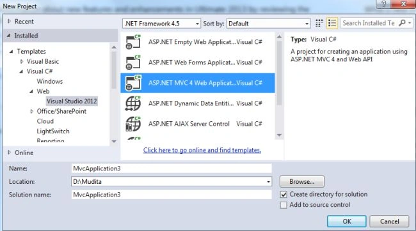416x231 pixels.
Task: Click the project Name input field
Action: coord(172,168)
